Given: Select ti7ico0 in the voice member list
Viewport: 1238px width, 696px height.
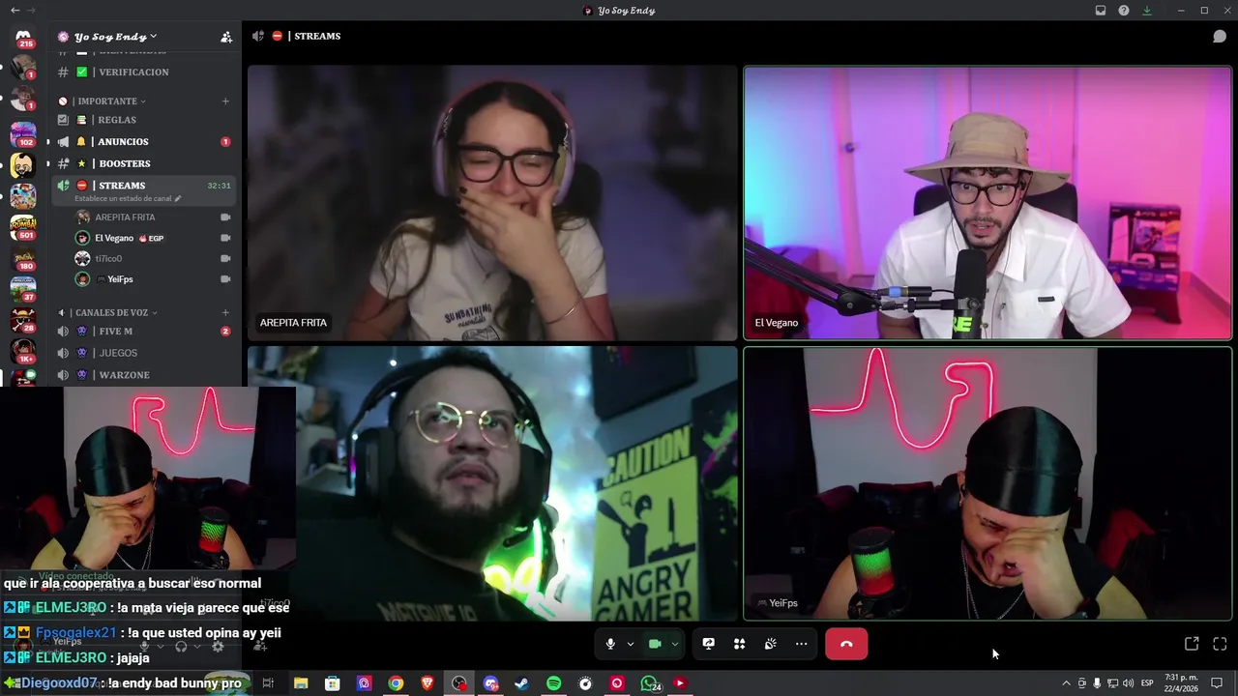Looking at the screenshot, I should tap(155, 258).
